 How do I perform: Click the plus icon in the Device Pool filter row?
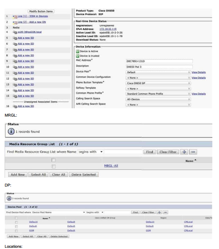point(159,212)
